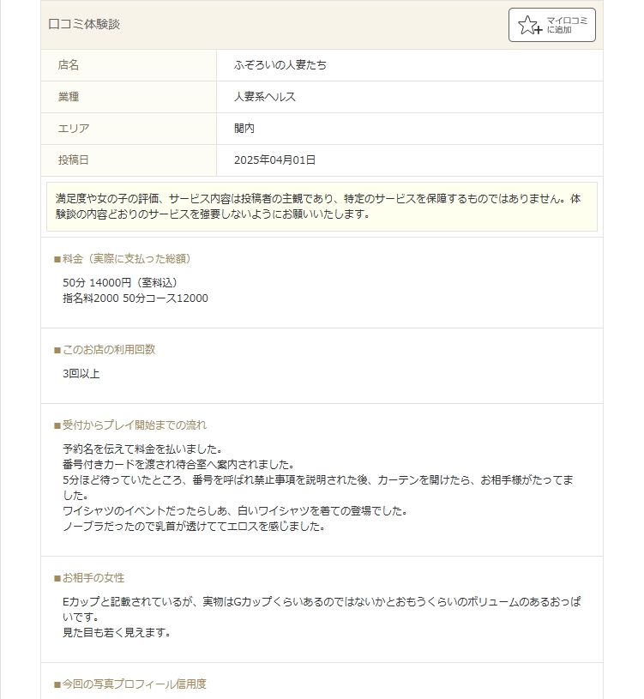644x699 pixels.
Task: Click the 指名料2000 50分コース12000 line
Action: [x=135, y=298]
